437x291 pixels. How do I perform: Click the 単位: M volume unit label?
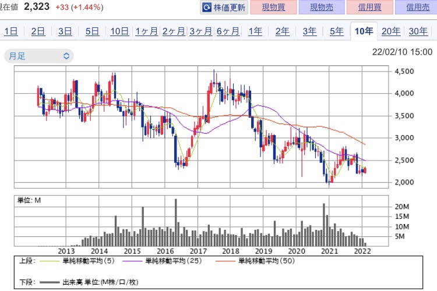pyautogui.click(x=29, y=200)
